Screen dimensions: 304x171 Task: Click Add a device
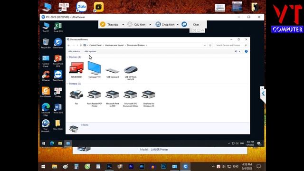coord(74,51)
